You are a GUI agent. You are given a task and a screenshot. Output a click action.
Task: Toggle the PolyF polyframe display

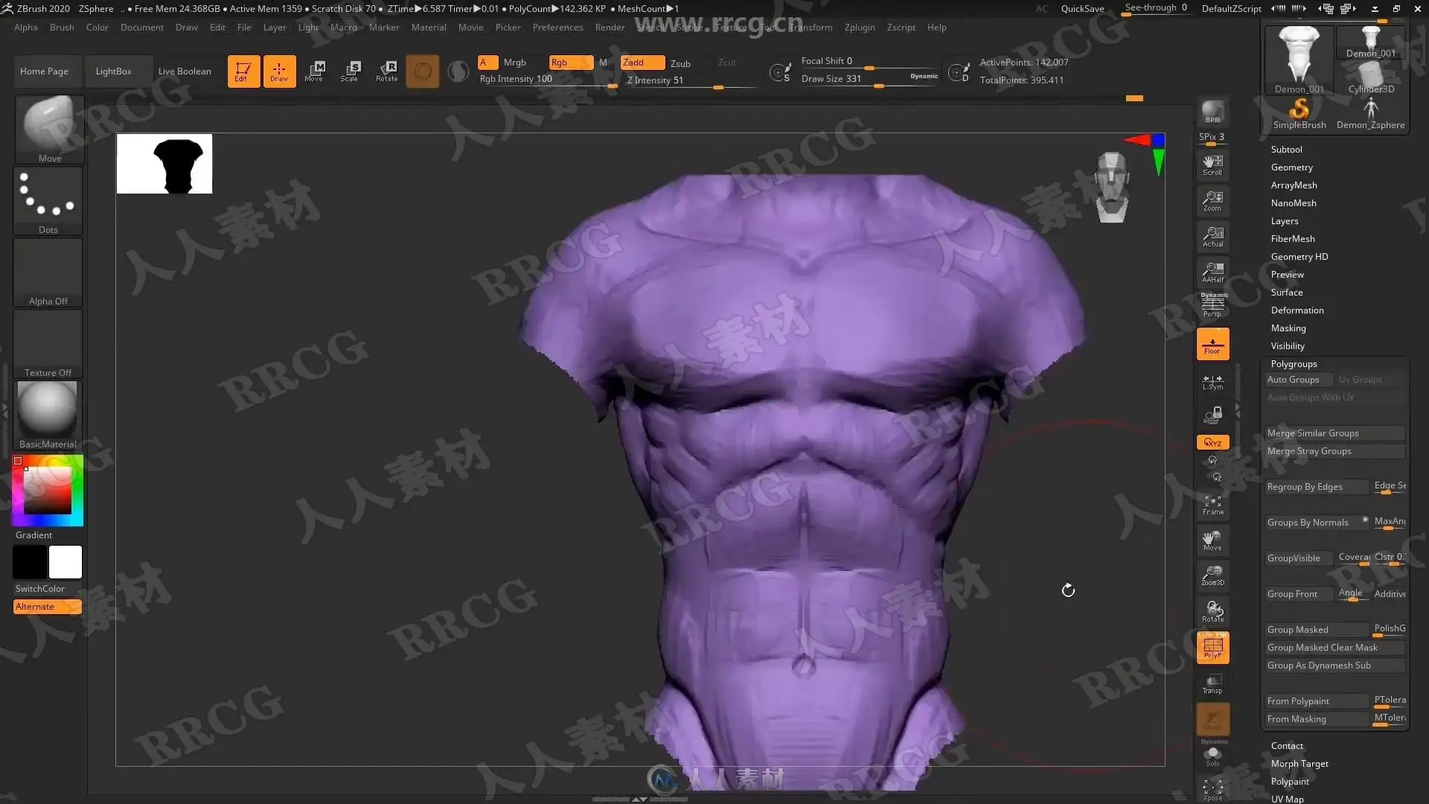tap(1212, 647)
